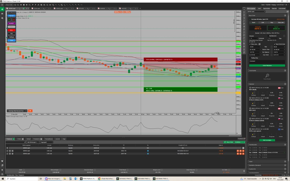Close the 3.60 Lots GER40 position
The height and width of the screenshot is (181, 290).
pyautogui.click(x=243, y=151)
